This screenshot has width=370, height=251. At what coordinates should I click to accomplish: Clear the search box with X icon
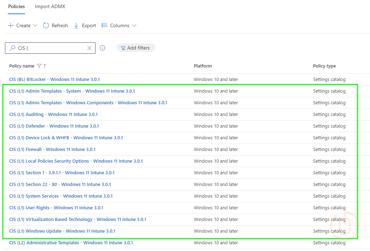click(89, 48)
